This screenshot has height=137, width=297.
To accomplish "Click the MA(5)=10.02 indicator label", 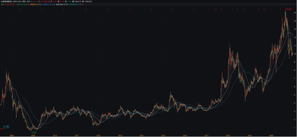I will click(10, 4).
